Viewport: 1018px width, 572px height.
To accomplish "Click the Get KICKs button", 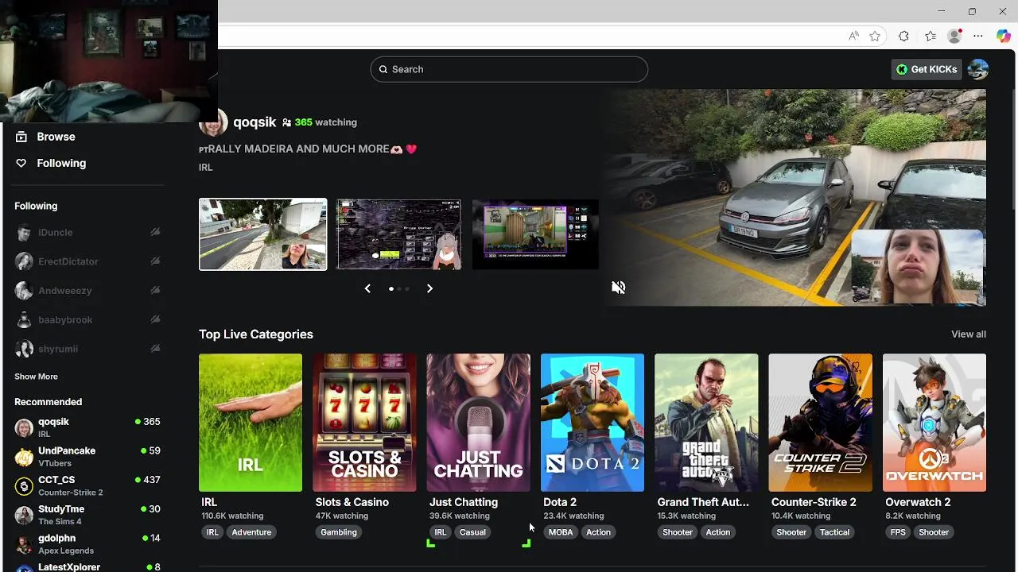I will click(x=927, y=69).
